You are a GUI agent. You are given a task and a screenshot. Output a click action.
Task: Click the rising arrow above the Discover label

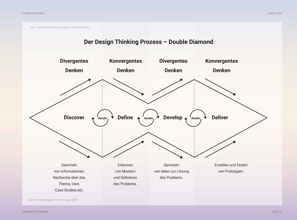point(75,87)
